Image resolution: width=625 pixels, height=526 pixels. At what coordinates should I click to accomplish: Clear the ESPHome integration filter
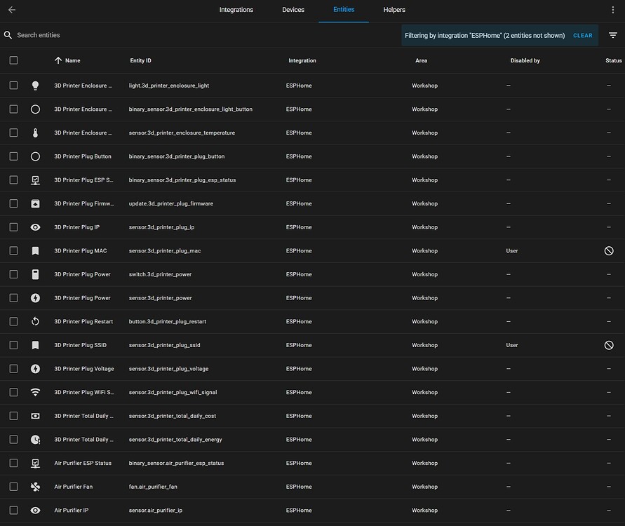pos(582,36)
